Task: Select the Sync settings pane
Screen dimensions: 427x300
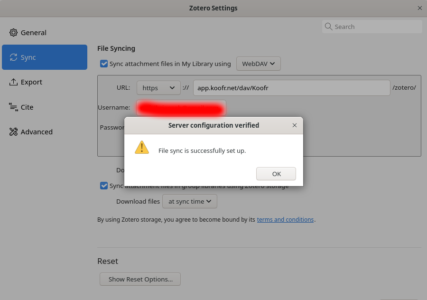Action: click(x=45, y=57)
